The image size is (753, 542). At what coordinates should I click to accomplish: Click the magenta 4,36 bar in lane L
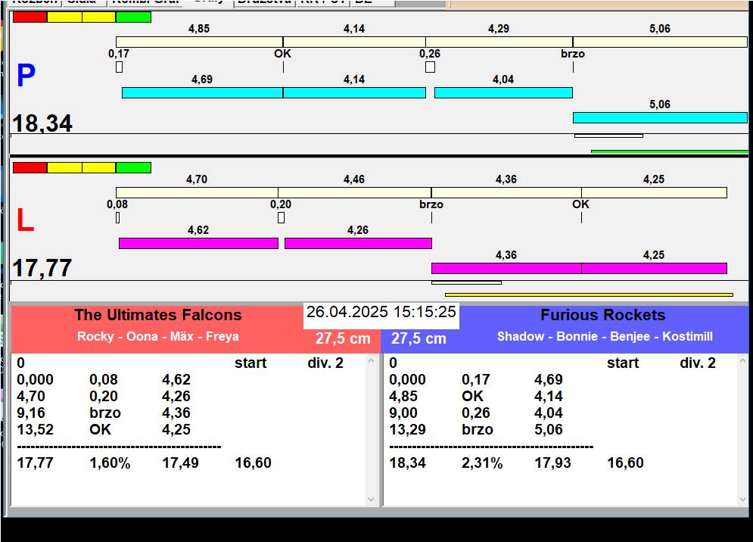506,268
